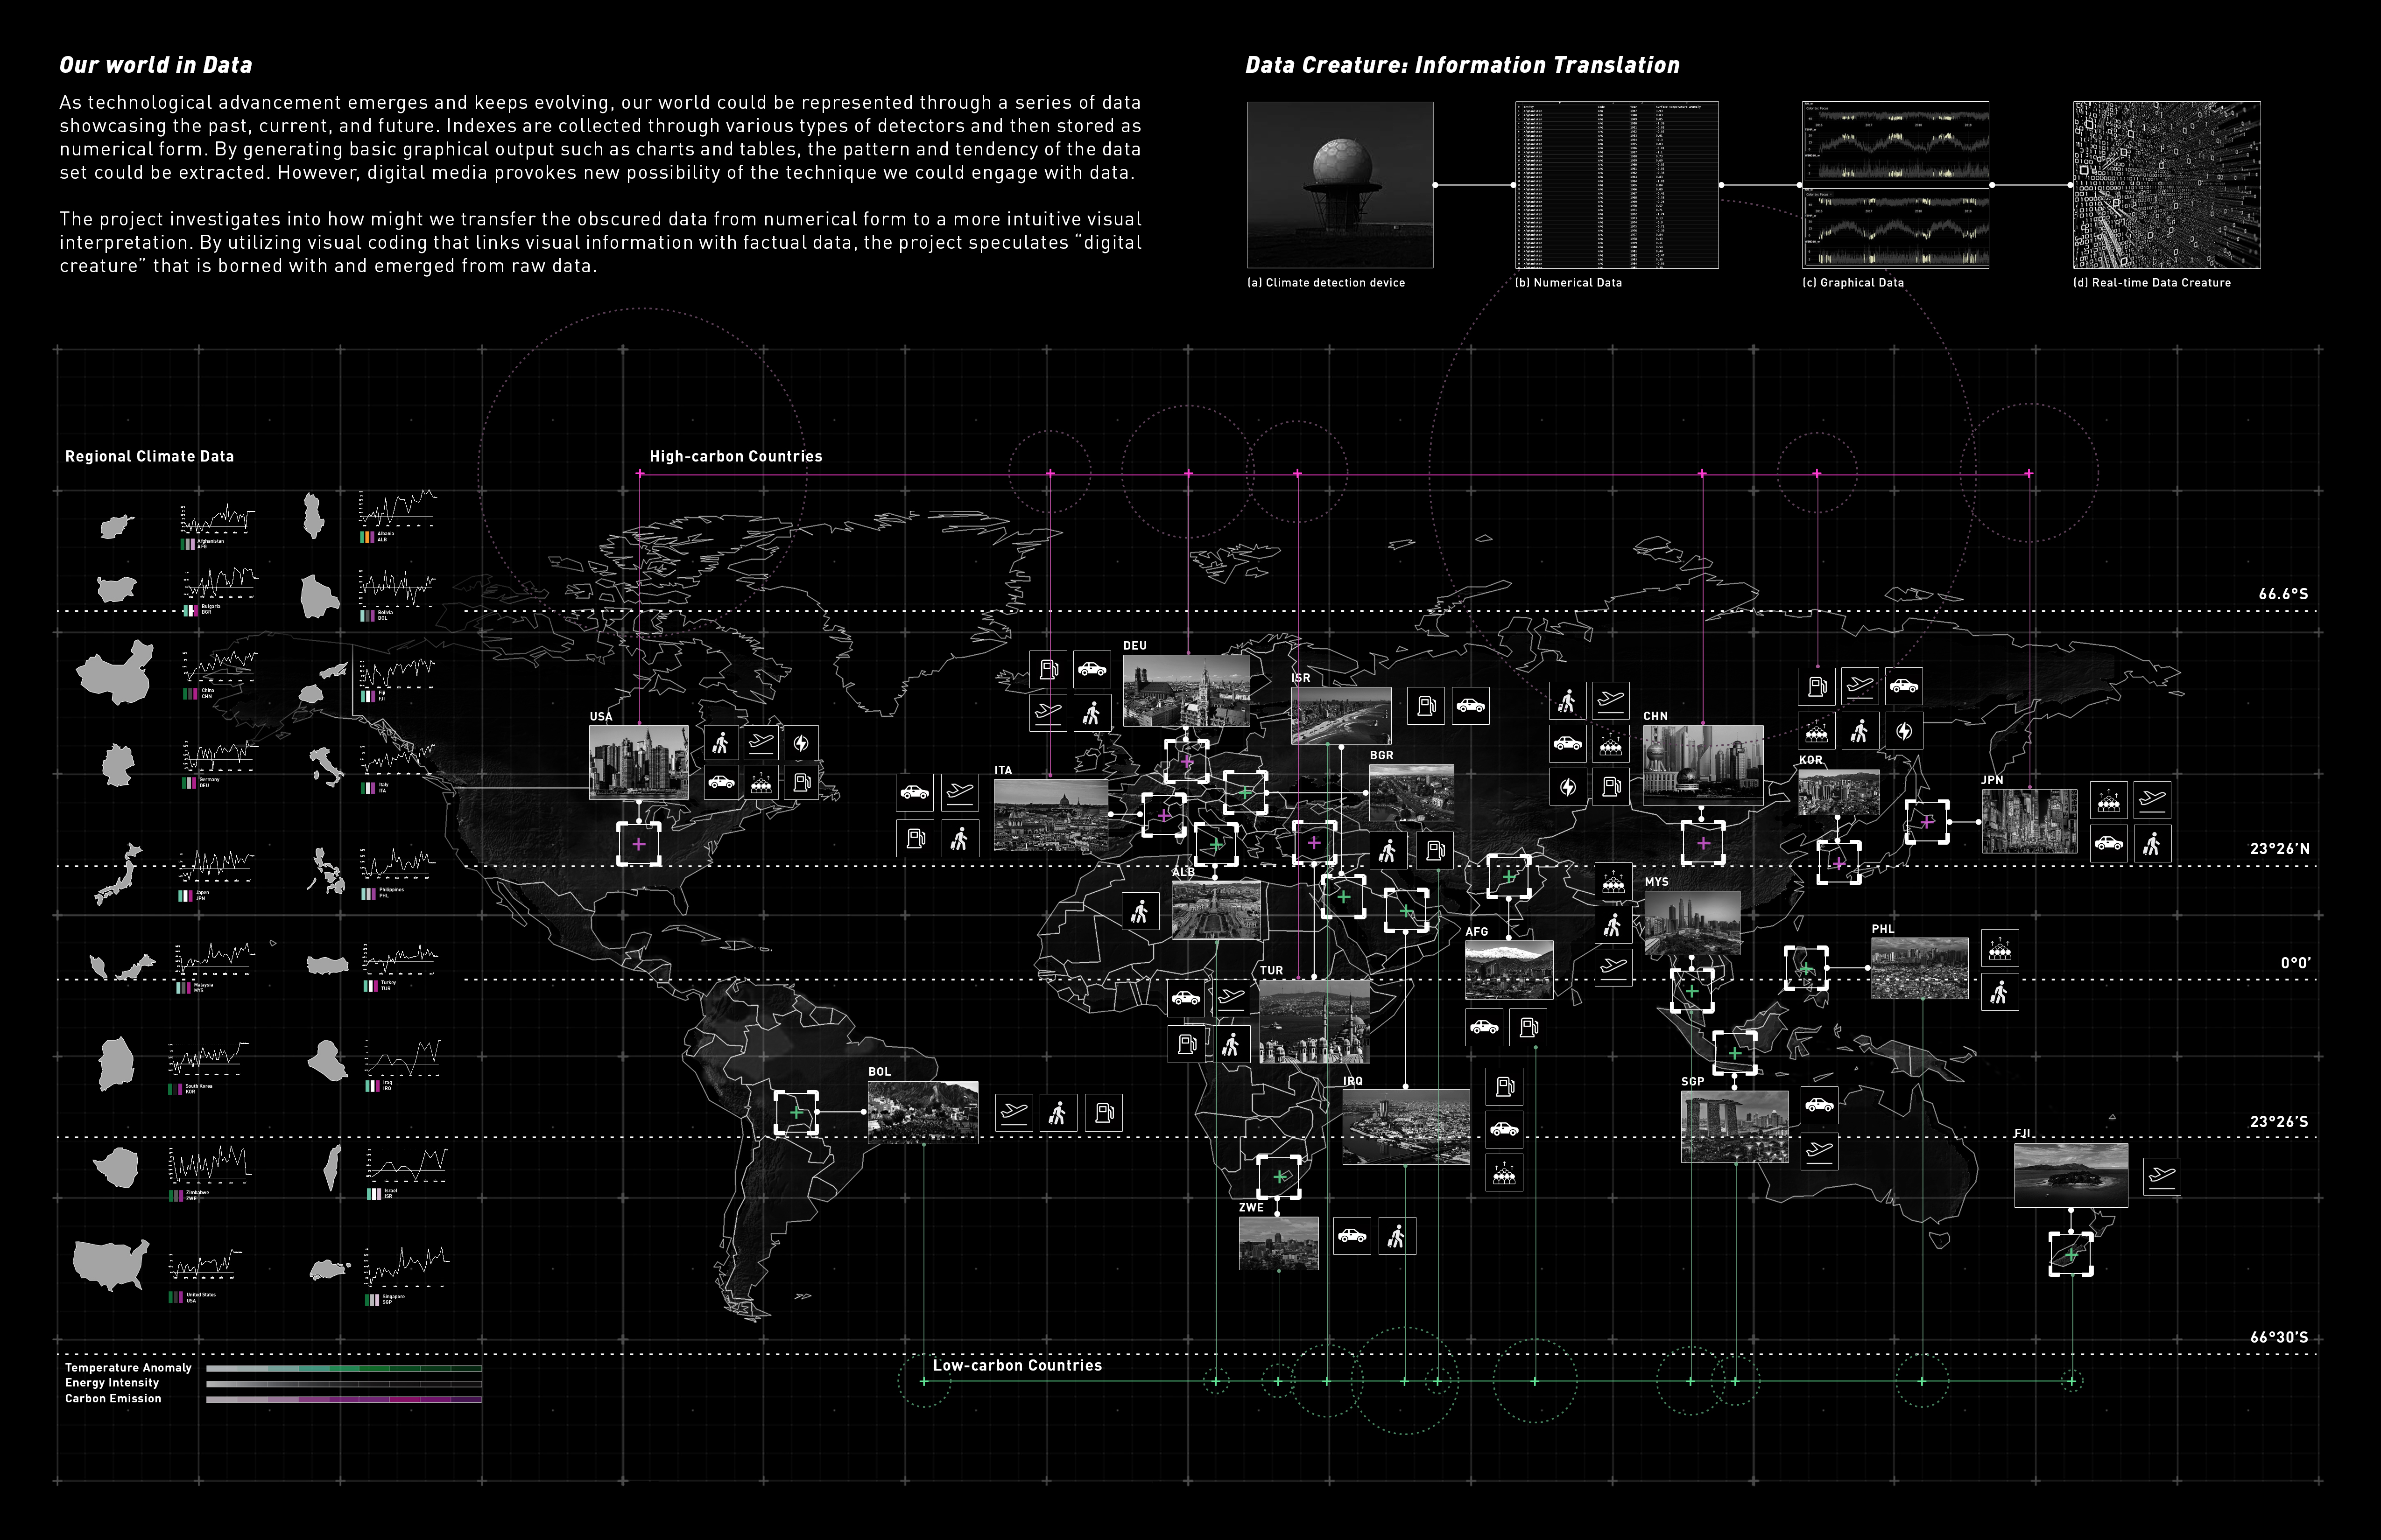Click the airplane icon beside Fiji photo
This screenshot has width=2381, height=1540.
2162,1176
